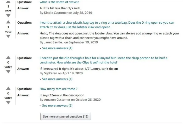Upvote the 'How many mm' question

tap(8, 88)
